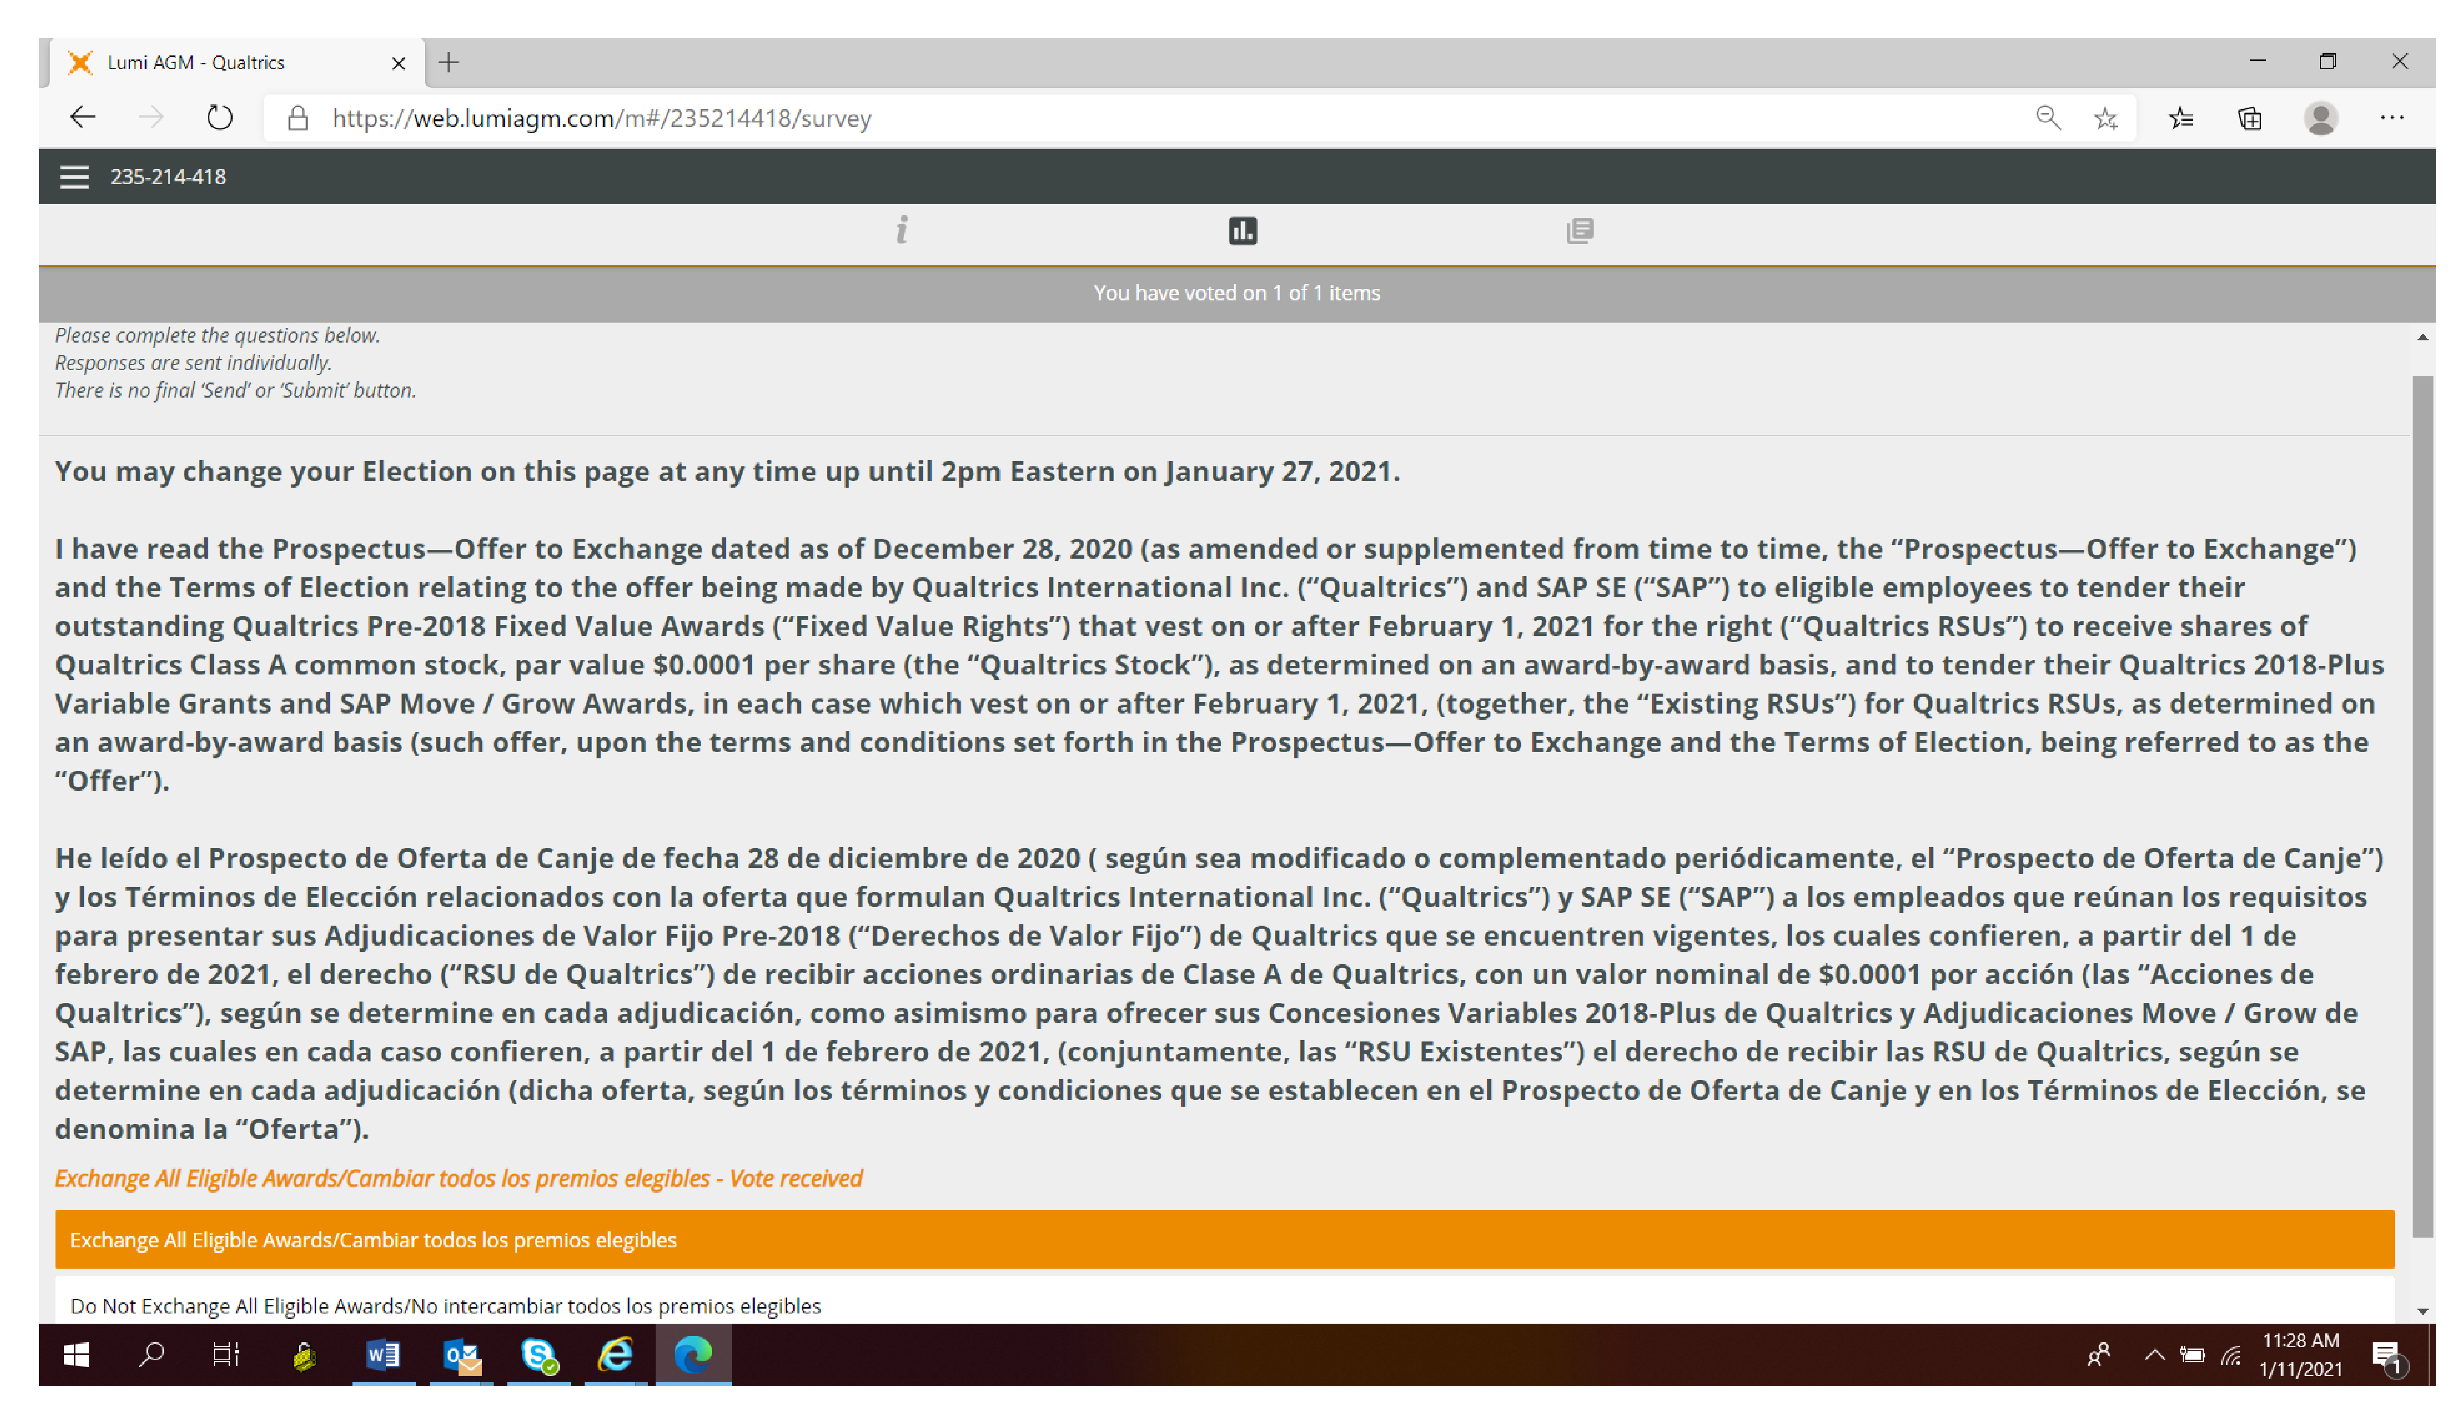Open the hamburger navigation menu
Screen dimensions: 2461x1404
point(73,177)
